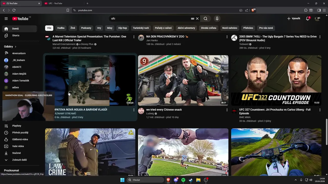Click in the ufc search field
Screen dimensions: 328x184
point(150,18)
